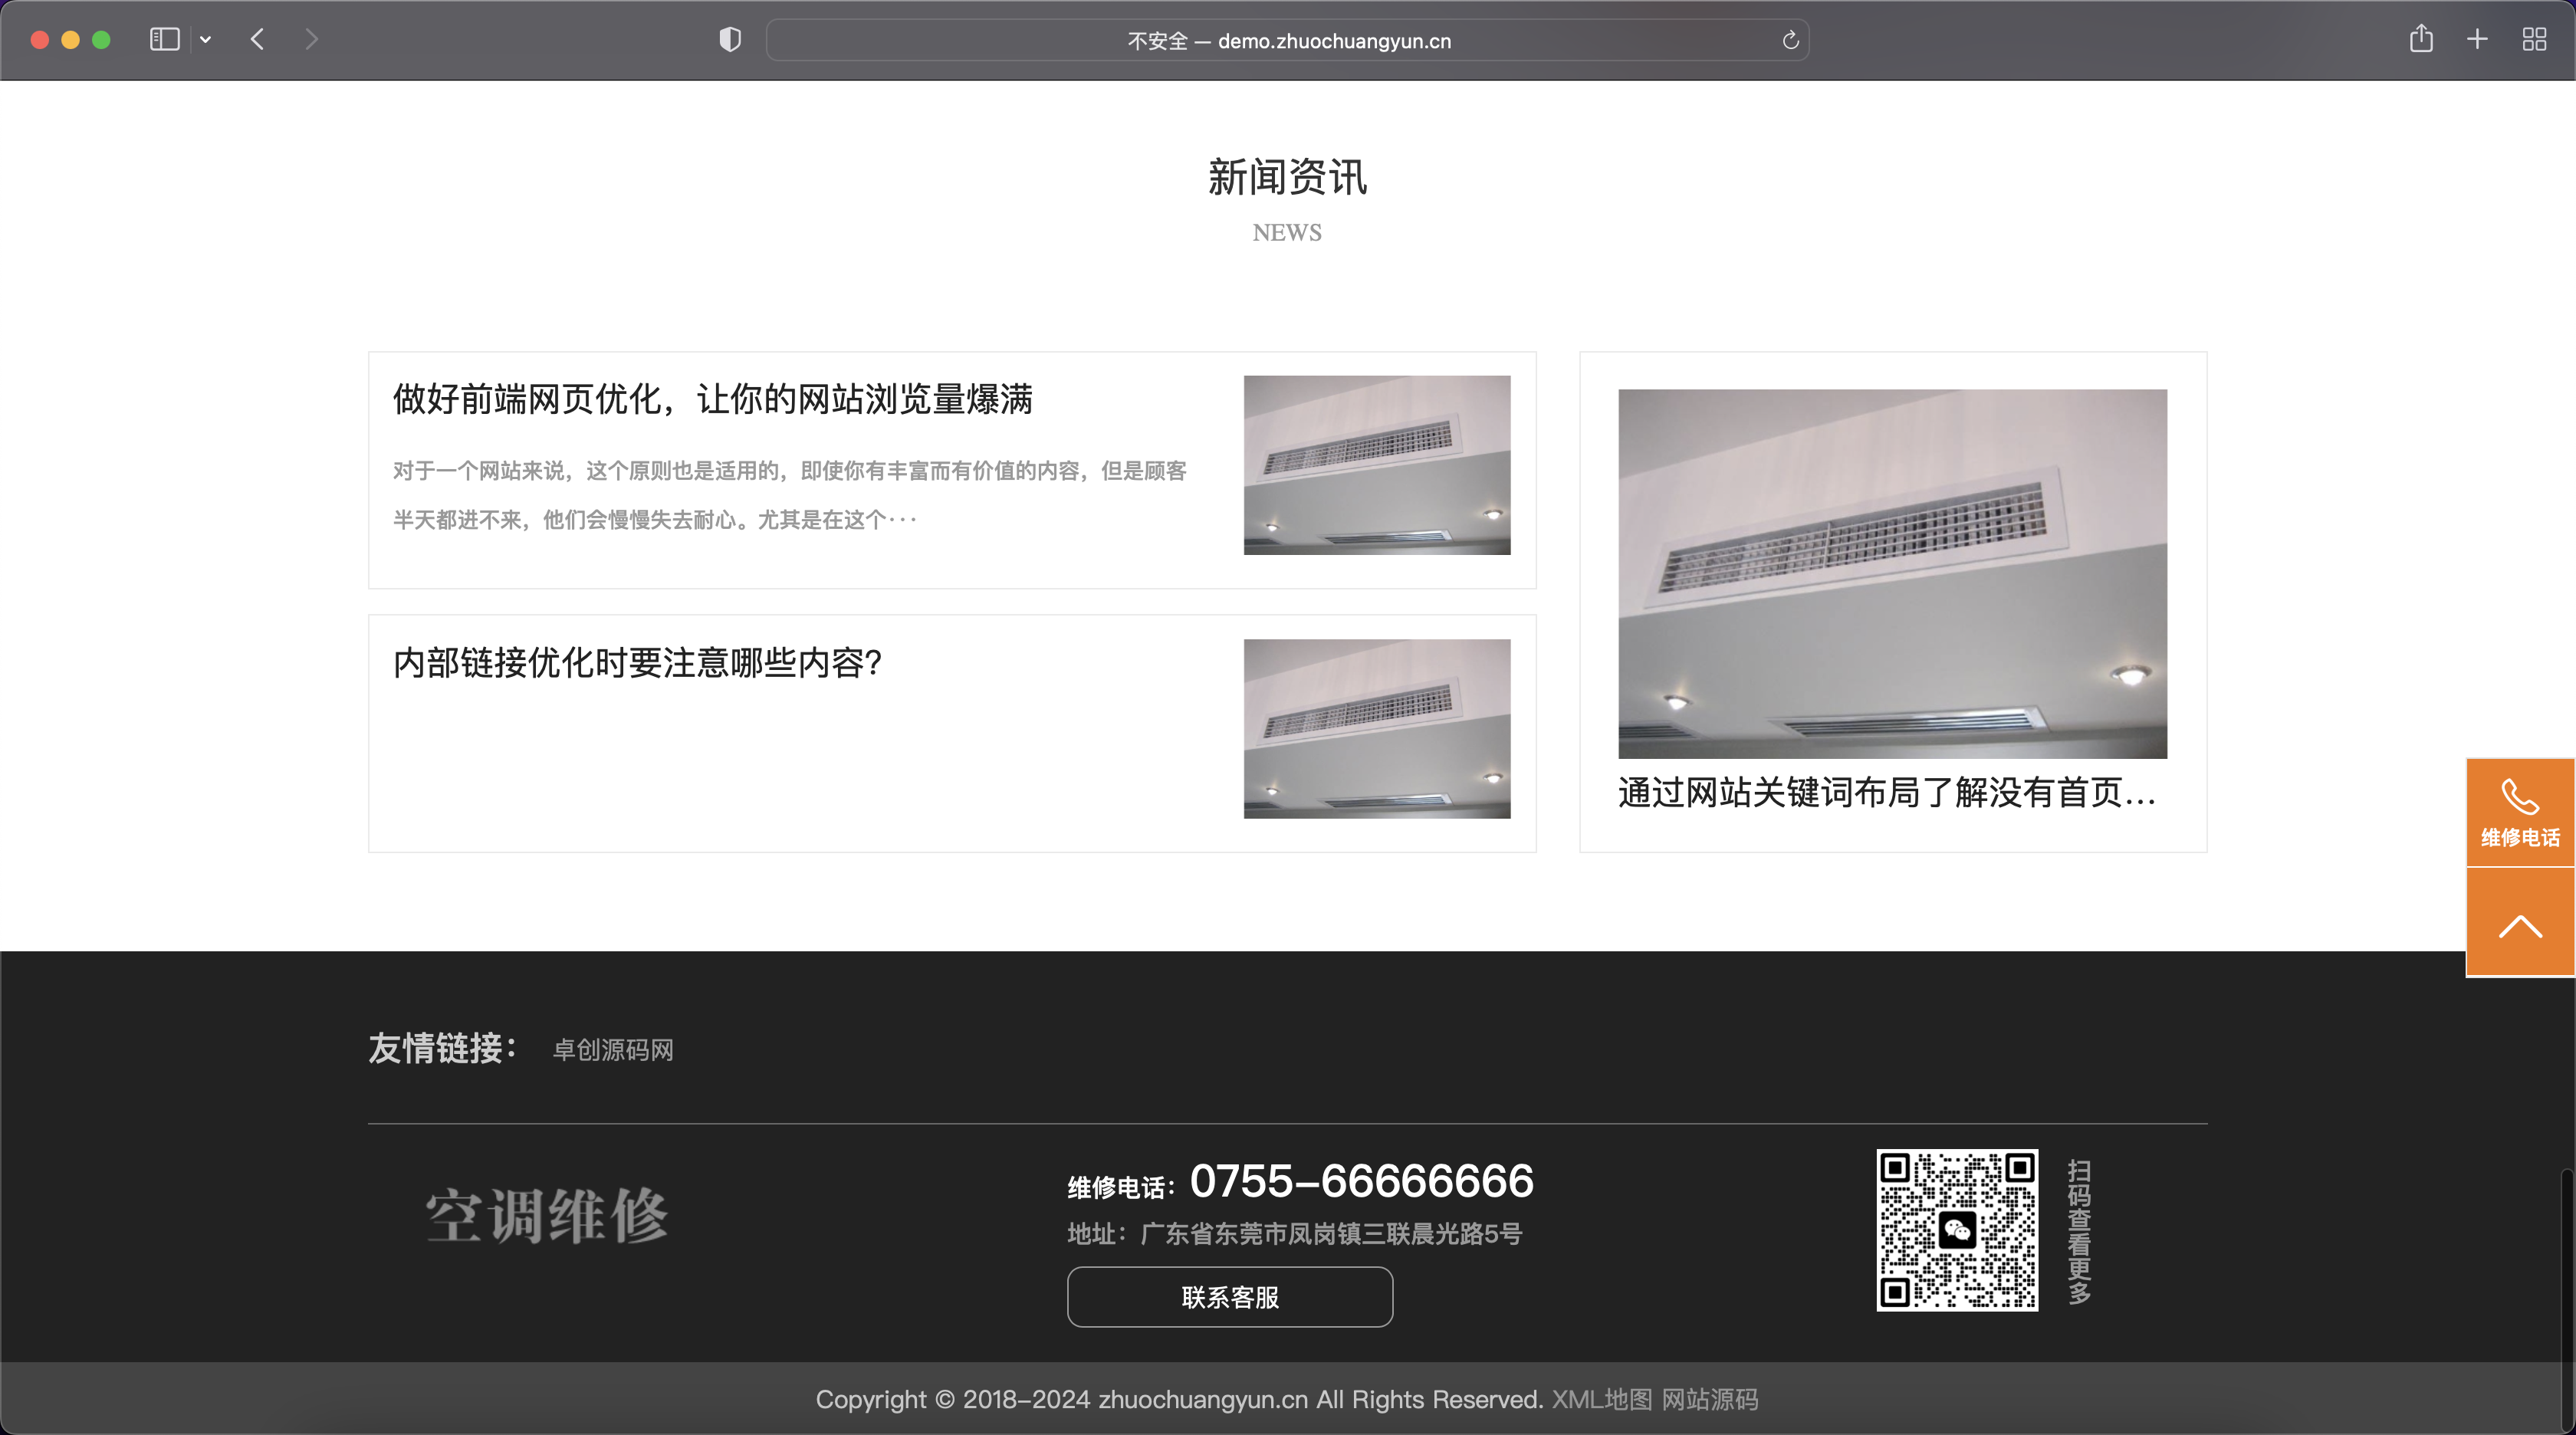
Task: Click the 新闻资讯 section heading
Action: 1287,177
